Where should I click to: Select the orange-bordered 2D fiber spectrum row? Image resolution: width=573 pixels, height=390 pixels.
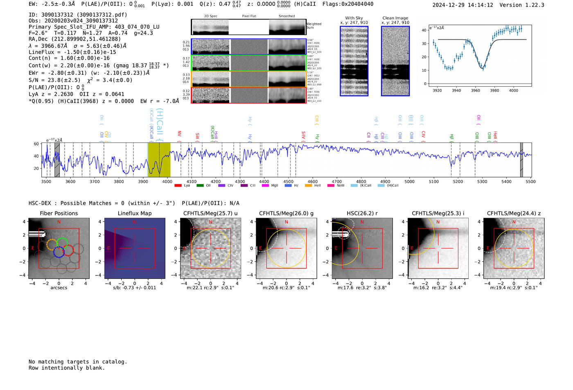pos(248,79)
